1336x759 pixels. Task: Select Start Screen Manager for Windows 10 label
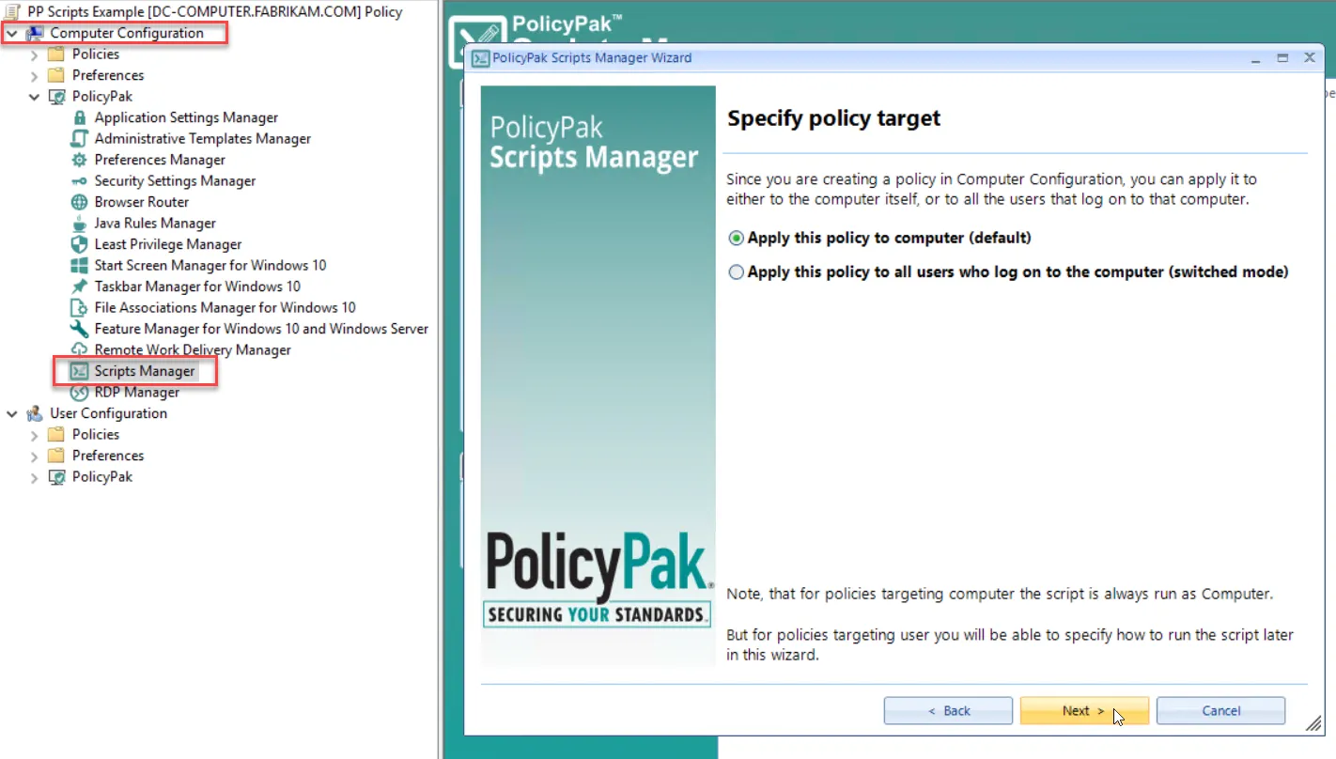pyautogui.click(x=210, y=265)
